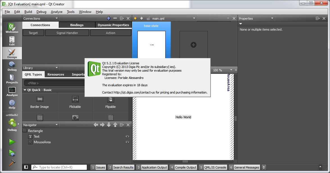Switch to Analyze mode
Image resolution: width=330 pixels, height=173 pixels.
coord(12,92)
